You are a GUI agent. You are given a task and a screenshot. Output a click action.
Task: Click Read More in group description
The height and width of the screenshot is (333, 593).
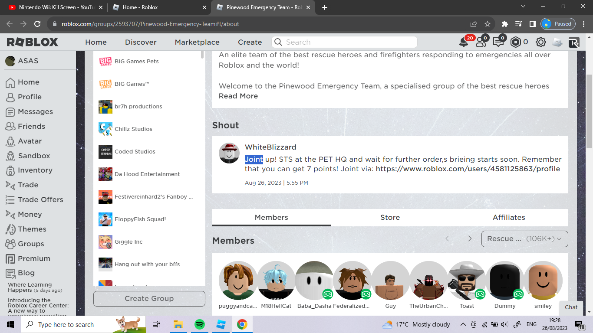pyautogui.click(x=238, y=96)
